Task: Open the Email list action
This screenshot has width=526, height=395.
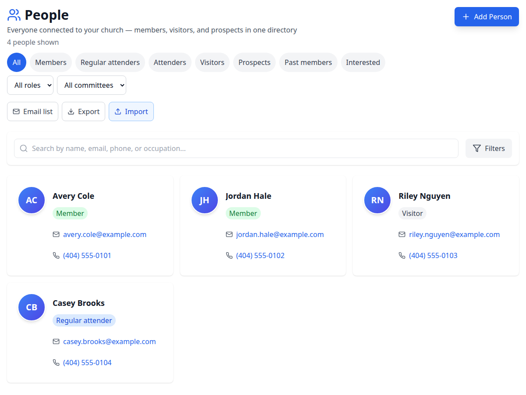Action: click(x=32, y=111)
